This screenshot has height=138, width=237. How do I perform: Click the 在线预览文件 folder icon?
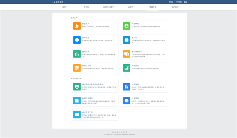77,114
